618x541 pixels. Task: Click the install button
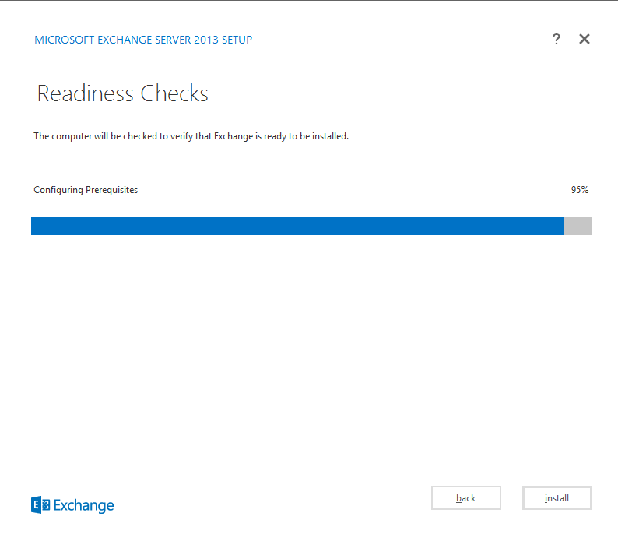[557, 497]
